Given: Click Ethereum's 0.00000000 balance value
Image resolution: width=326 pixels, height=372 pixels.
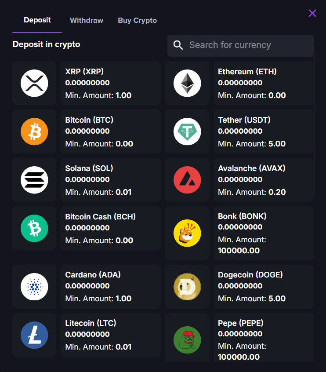Looking at the screenshot, I should (x=240, y=83).
